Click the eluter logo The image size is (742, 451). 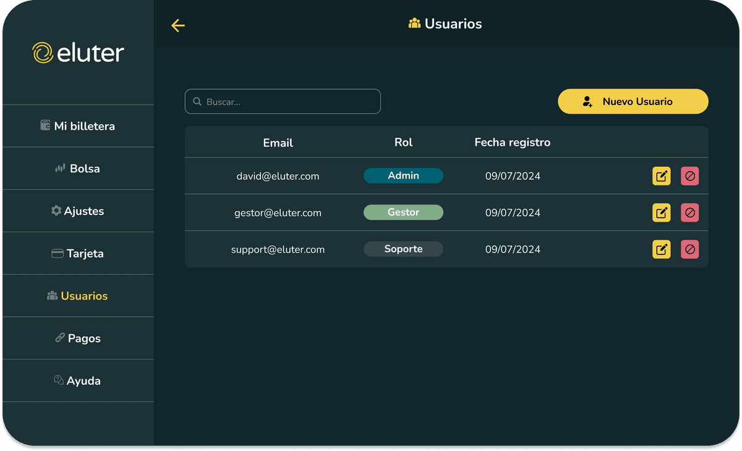click(x=78, y=53)
